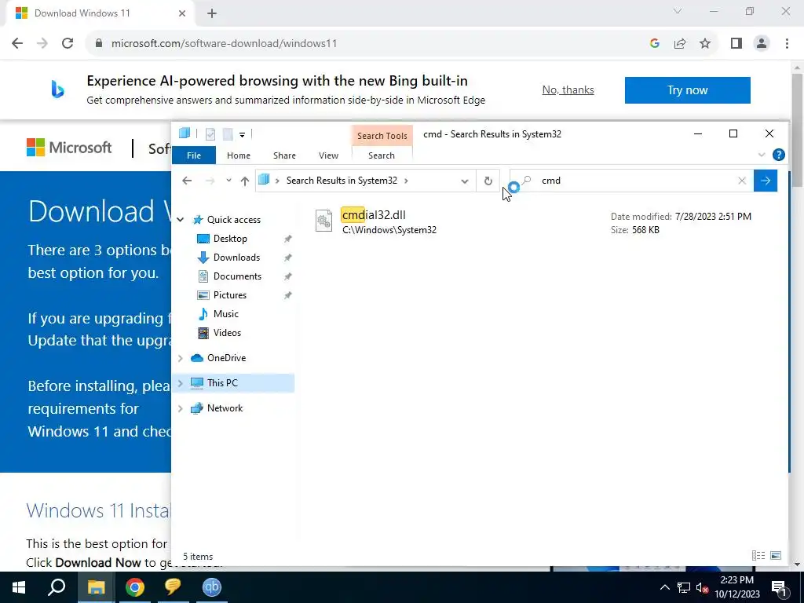Open Chrome profile avatar
This screenshot has height=603, width=804.
(762, 44)
